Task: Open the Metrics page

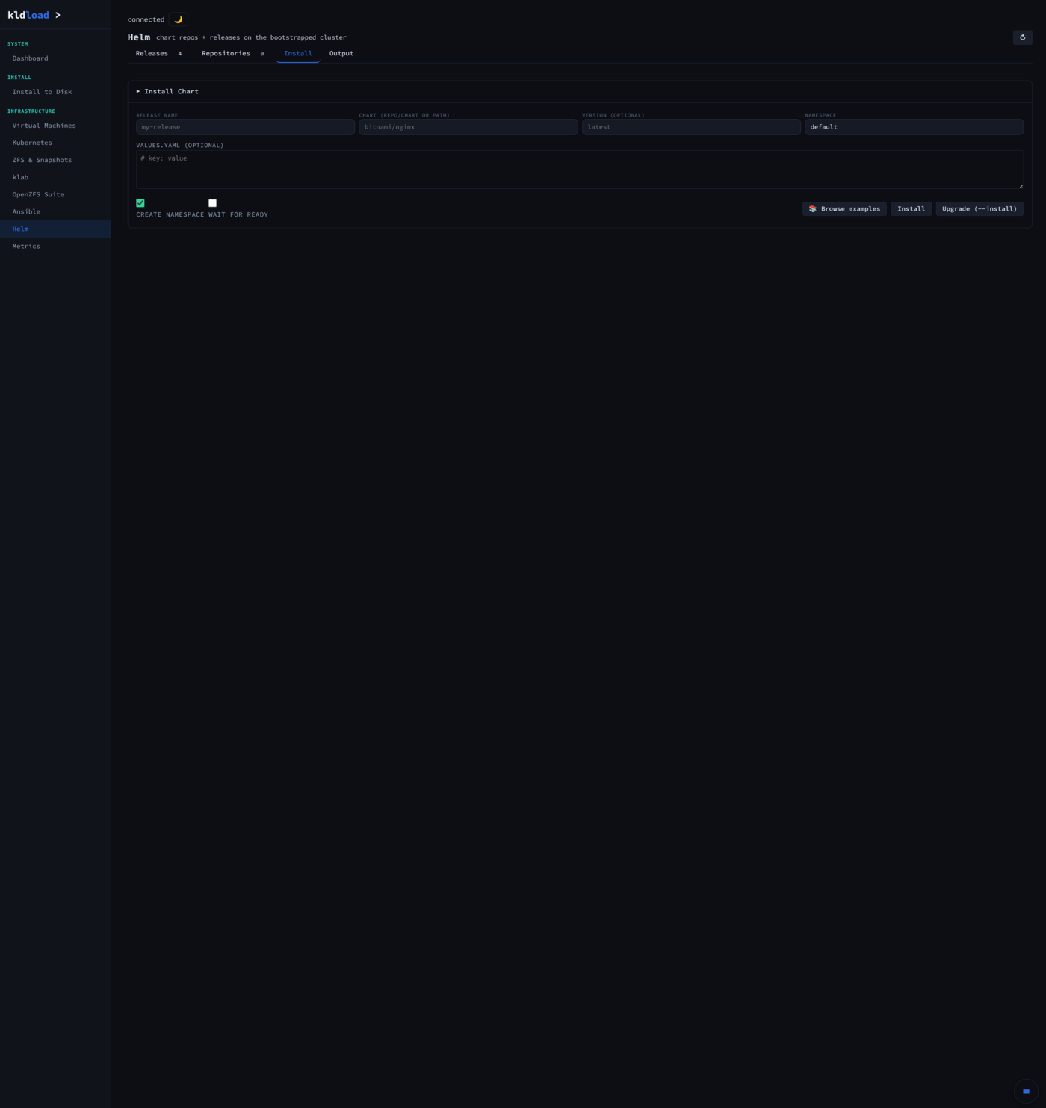Action: tap(55, 246)
